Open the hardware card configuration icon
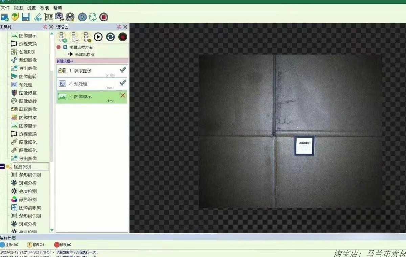This screenshot has height=257, width=406. point(49,17)
